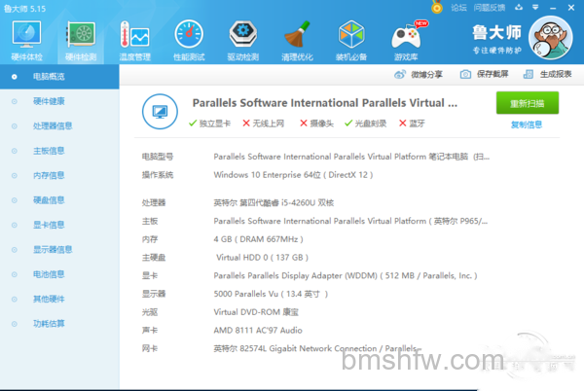Screen dimensions: 584x391
Task: Open 装机必备 cube software icon
Action: (350, 34)
